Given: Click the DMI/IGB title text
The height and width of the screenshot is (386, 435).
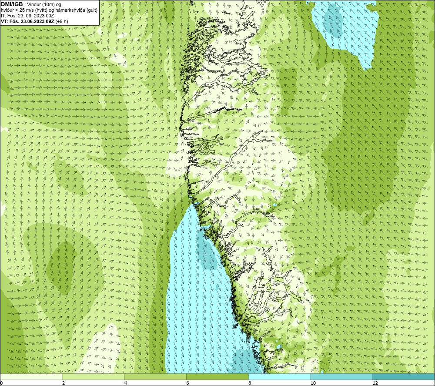Looking at the screenshot, I should (x=12, y=4).
